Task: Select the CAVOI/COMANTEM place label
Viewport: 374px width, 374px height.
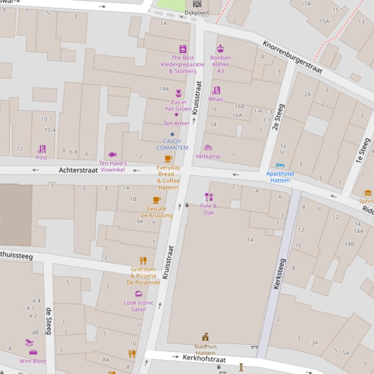Action: 172,144
